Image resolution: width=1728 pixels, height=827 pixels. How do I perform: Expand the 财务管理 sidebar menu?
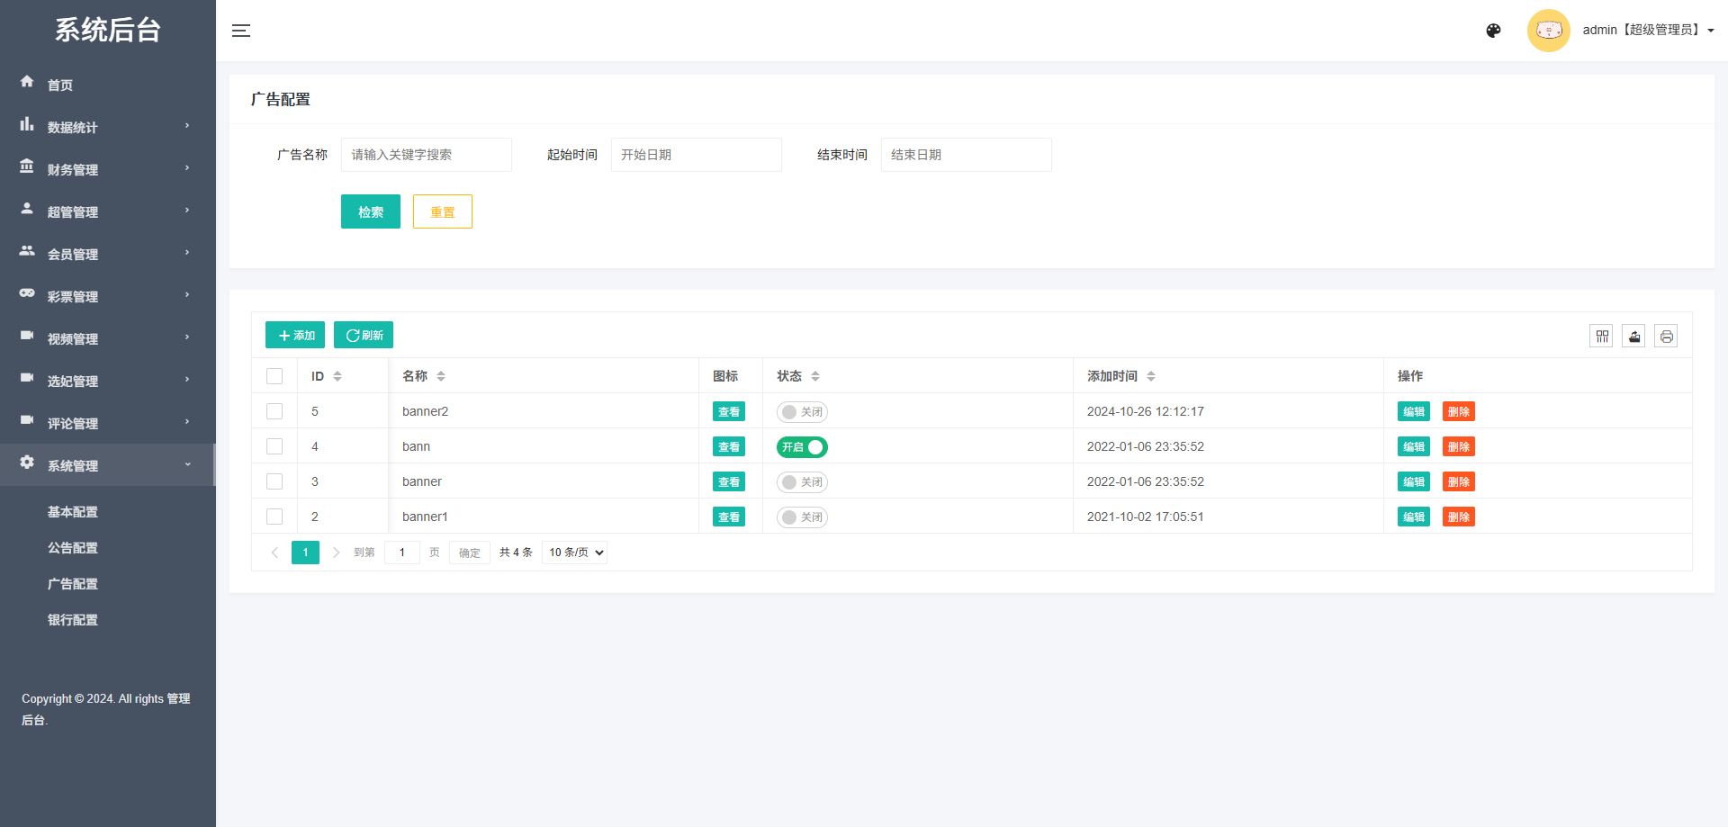coord(73,169)
